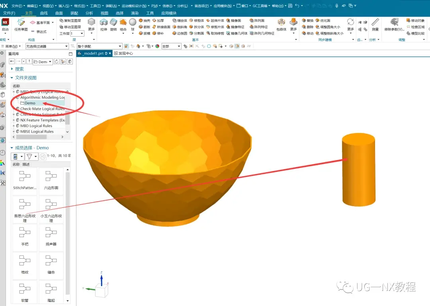The width and height of the screenshot is (430, 306).
Task: Click the 基准平面 datum plane button
Action: [41, 23]
